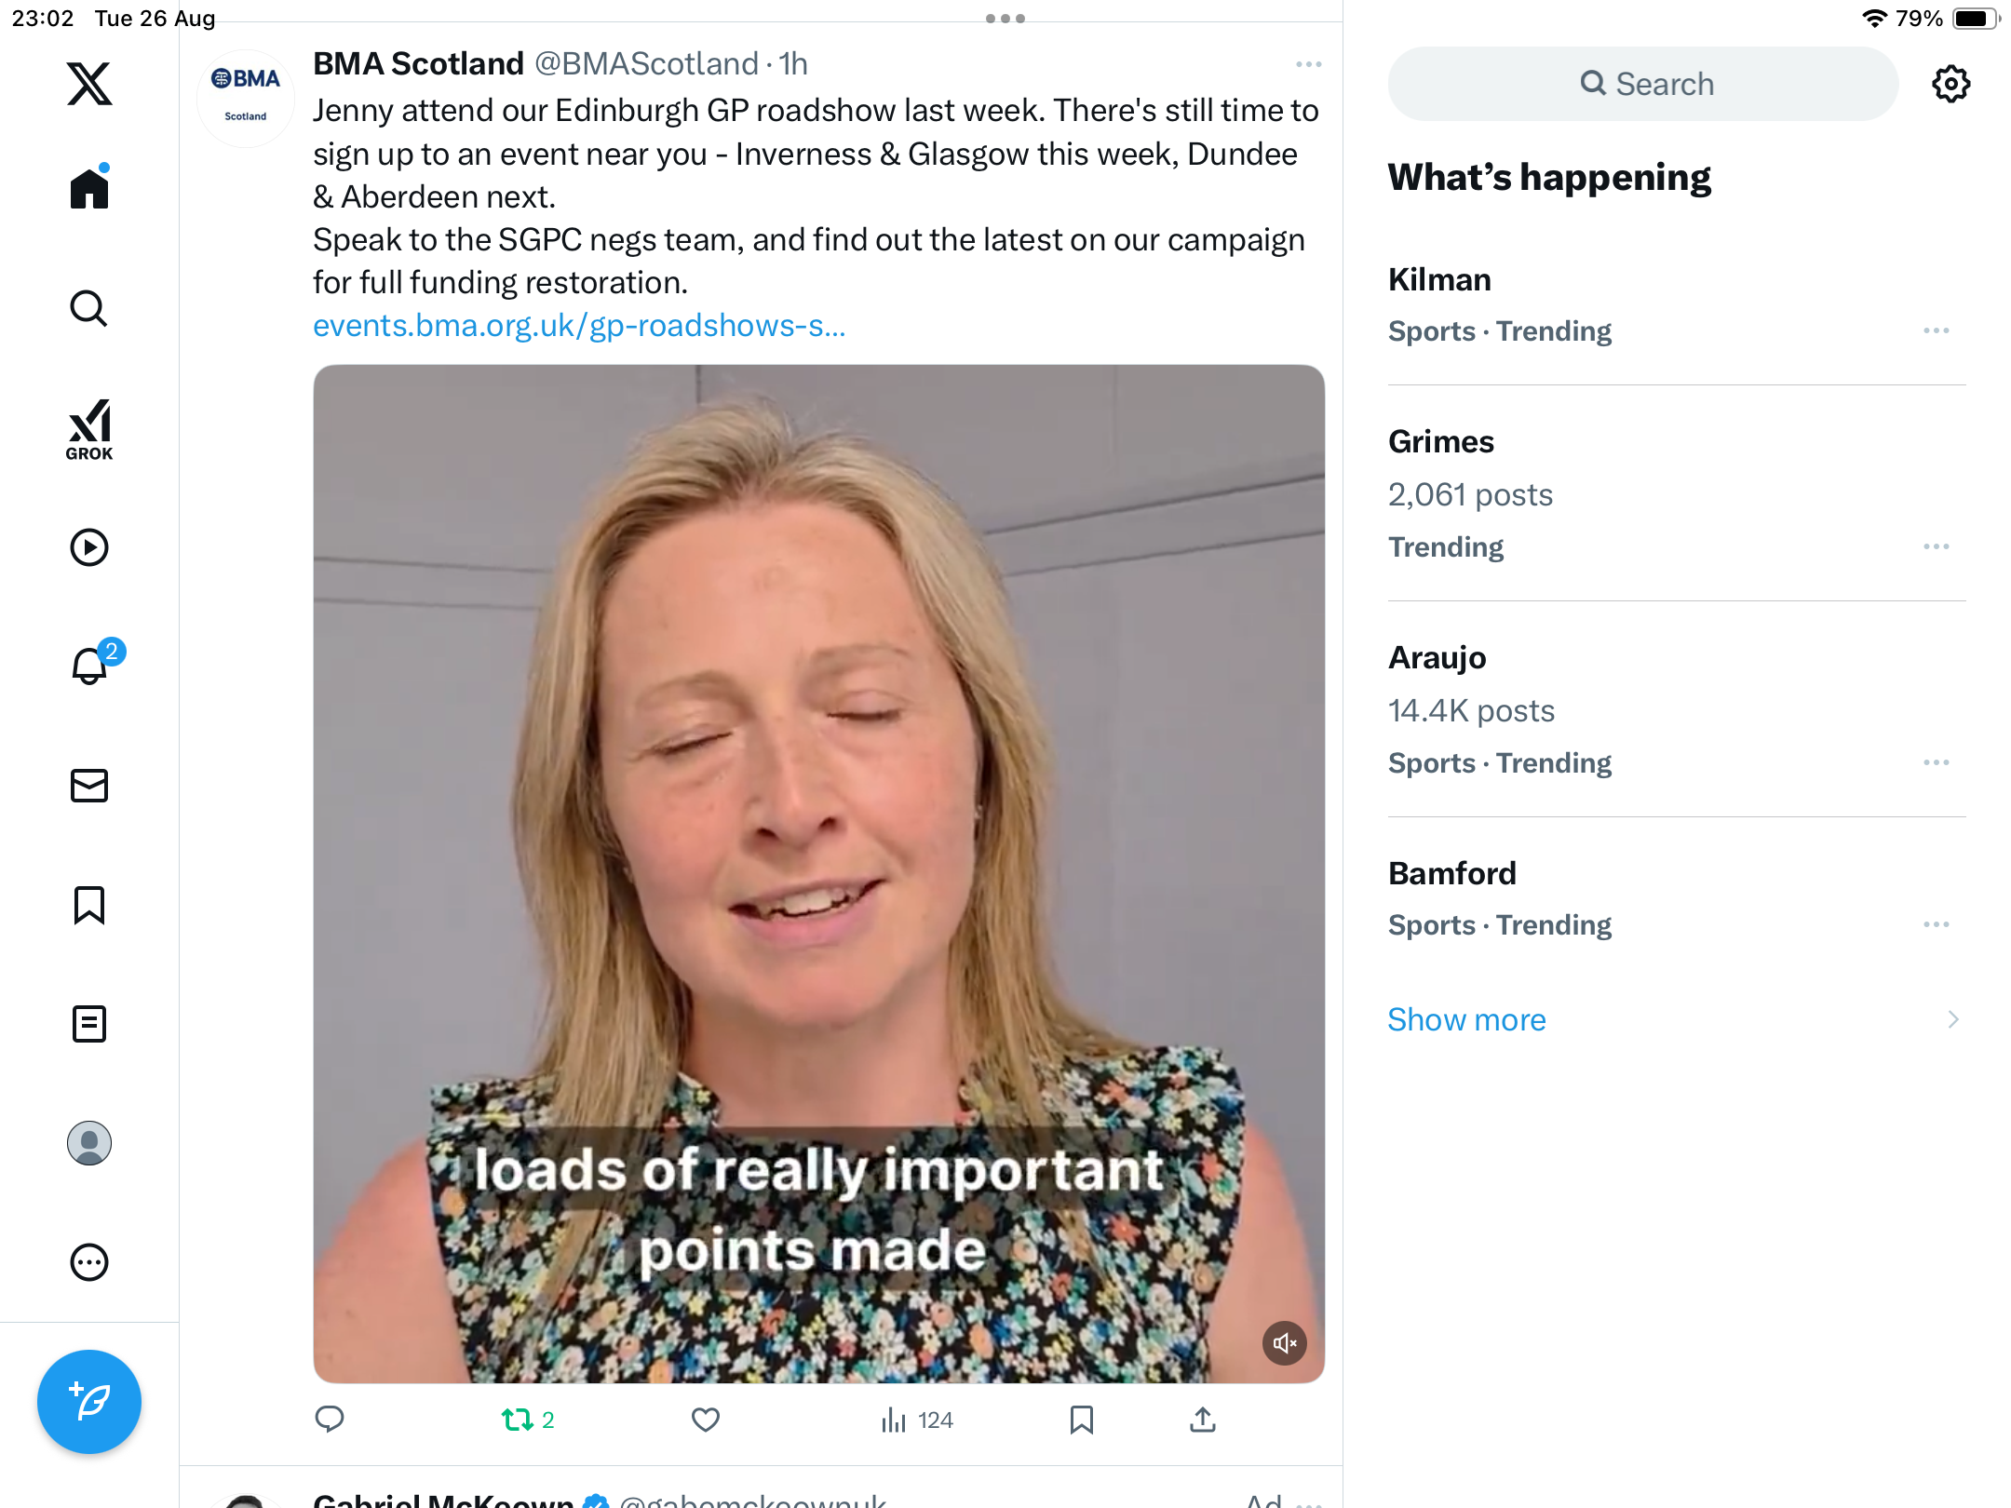
Task: Open Grok from the sidebar
Action: pos(89,429)
